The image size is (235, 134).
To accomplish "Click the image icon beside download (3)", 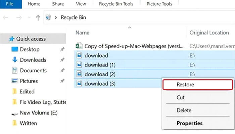I will pos(79,83).
